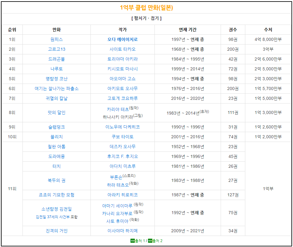Select the 1억 5,700만부 sales figure
Screen dimensions: 293x247
pos(268,88)
